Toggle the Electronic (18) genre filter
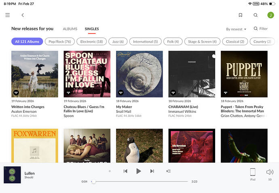This screenshot has width=279, height=193. 91,42
